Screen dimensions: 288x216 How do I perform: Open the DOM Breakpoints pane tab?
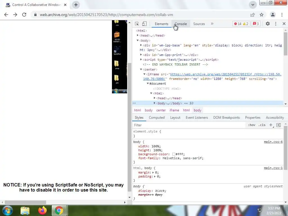pyautogui.click(x=226, y=118)
